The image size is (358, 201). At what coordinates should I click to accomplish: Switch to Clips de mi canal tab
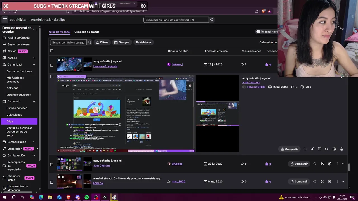(60, 32)
